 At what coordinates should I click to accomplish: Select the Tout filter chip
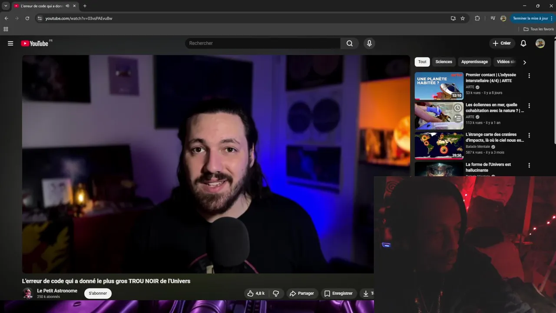[x=422, y=62]
